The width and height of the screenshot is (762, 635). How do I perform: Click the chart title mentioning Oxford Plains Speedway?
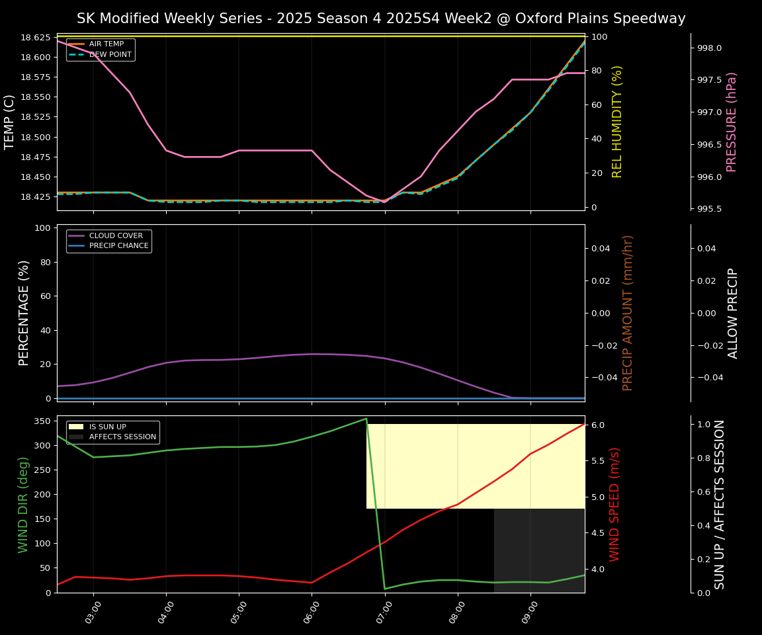point(381,19)
